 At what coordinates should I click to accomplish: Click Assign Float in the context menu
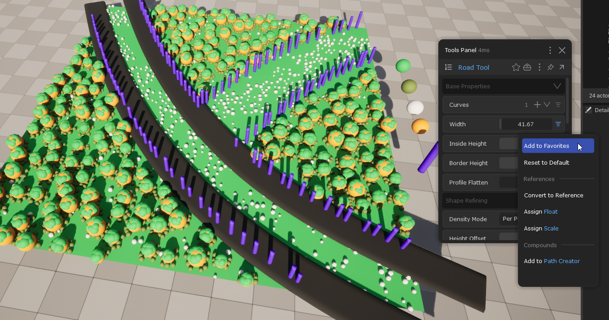pos(540,212)
